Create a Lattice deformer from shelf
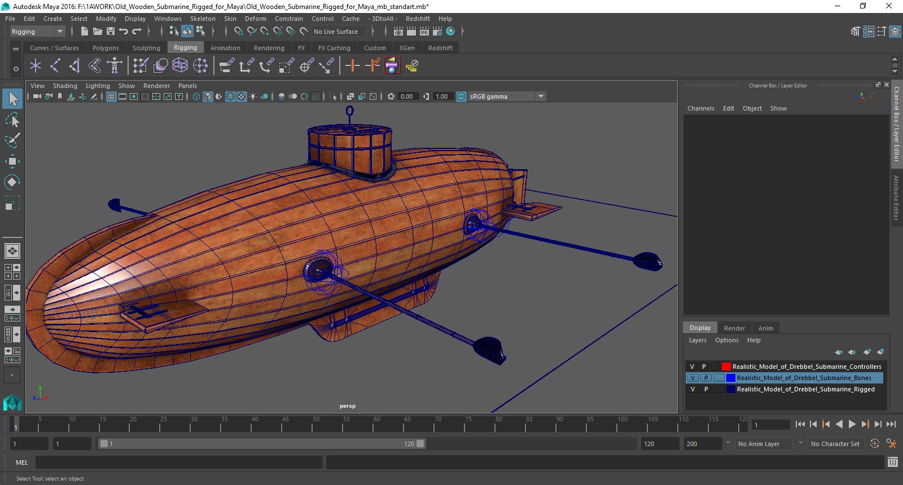The height and width of the screenshot is (485, 903). (180, 66)
